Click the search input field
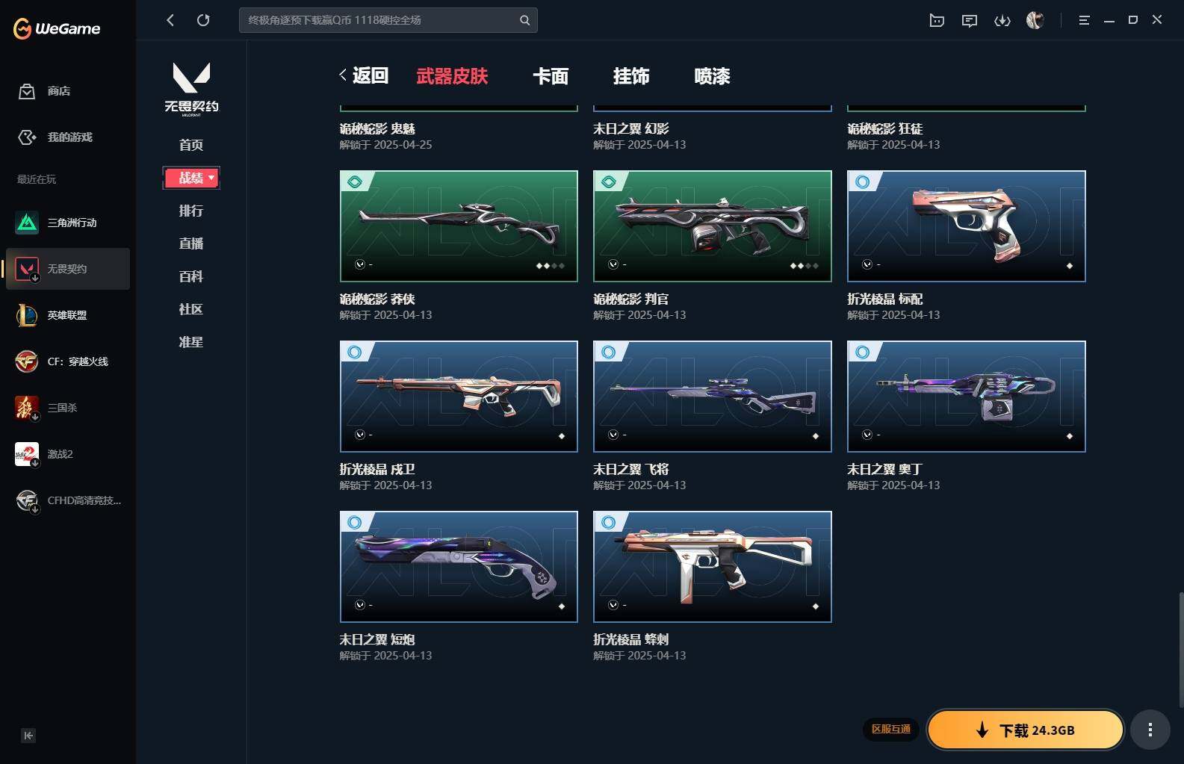Viewport: 1184px width, 764px height. (381, 20)
